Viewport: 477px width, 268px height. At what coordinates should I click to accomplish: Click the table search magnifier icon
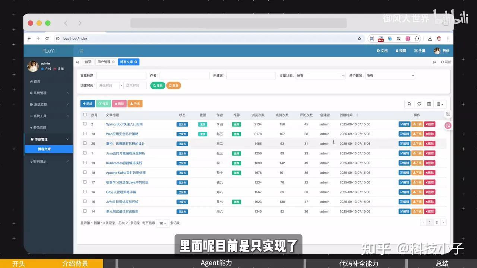click(409, 104)
